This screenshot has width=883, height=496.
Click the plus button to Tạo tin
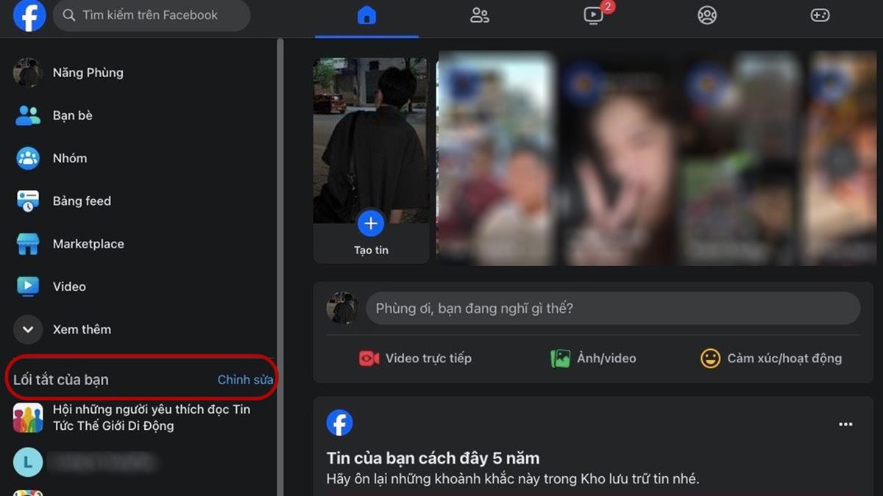371,223
